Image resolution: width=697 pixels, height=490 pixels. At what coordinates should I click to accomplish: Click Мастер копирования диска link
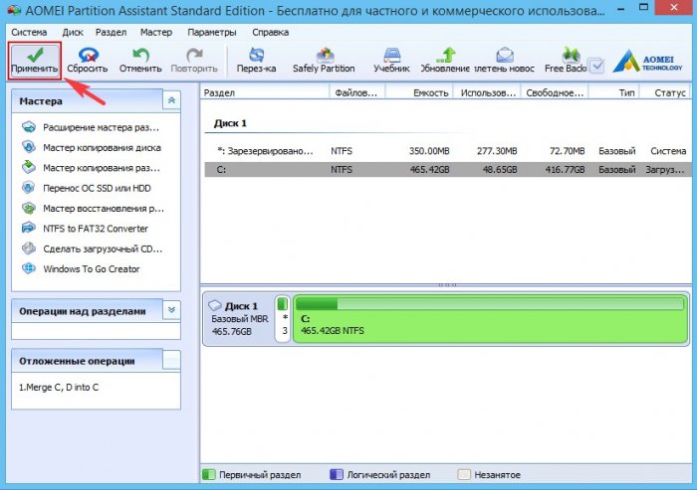click(102, 147)
